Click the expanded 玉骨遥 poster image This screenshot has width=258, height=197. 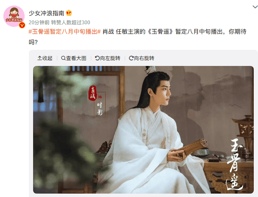click(143, 130)
